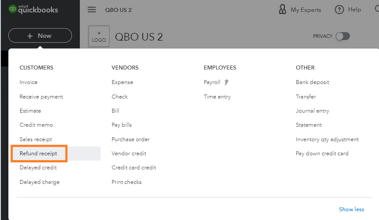Click the + New button
This screenshot has height=220, width=379.
point(40,36)
